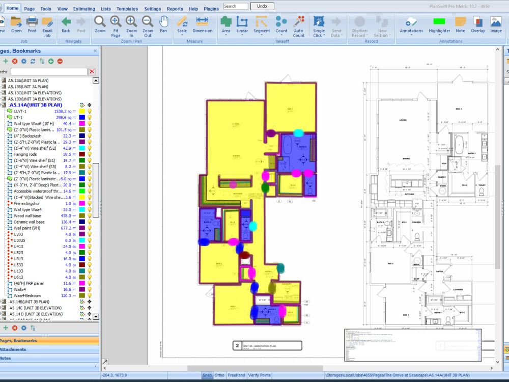Screen dimensions: 509x382
Task: Open the New Section dropdown
Action: (x=382, y=26)
